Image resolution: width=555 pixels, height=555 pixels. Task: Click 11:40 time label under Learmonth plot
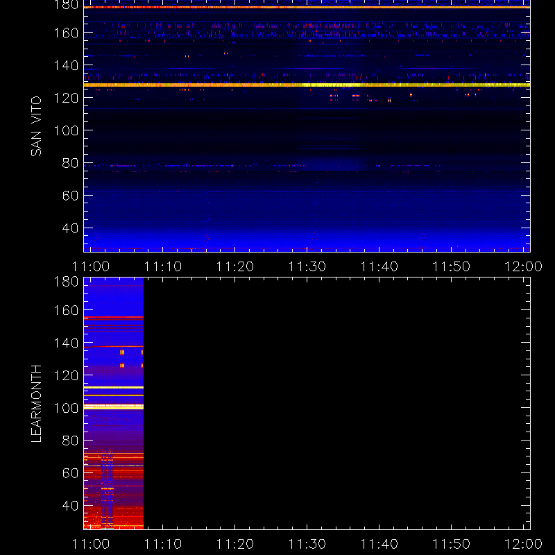379,544
